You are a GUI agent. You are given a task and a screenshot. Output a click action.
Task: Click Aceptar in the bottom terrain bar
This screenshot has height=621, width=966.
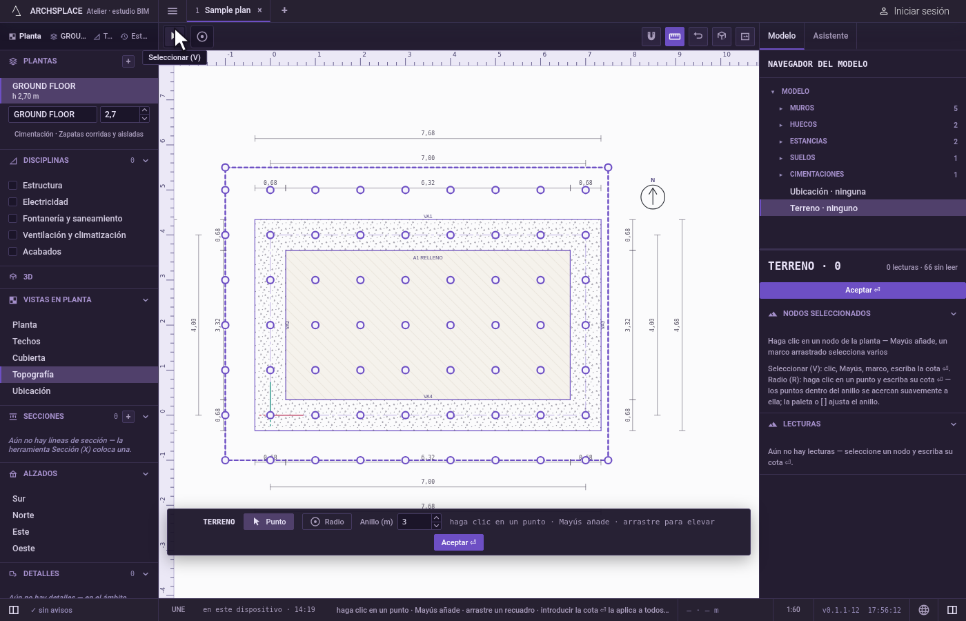point(458,542)
